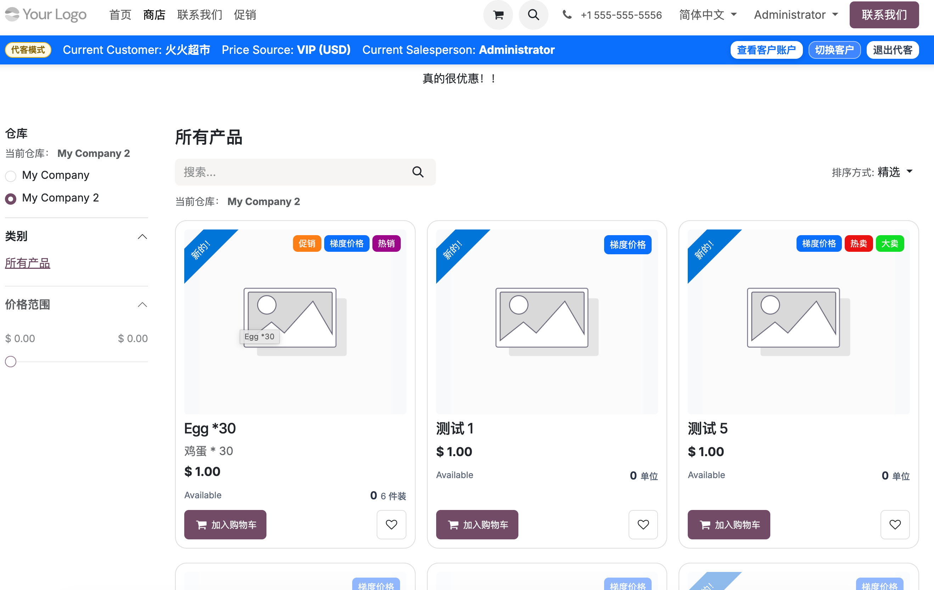Click the 新的! ribbon on Egg *30
This screenshot has width=934, height=590.
[201, 249]
